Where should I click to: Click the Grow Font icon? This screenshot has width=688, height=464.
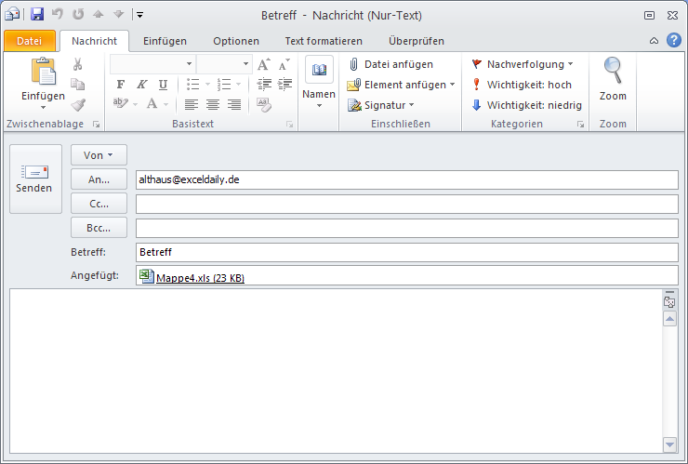pyautogui.click(x=264, y=64)
